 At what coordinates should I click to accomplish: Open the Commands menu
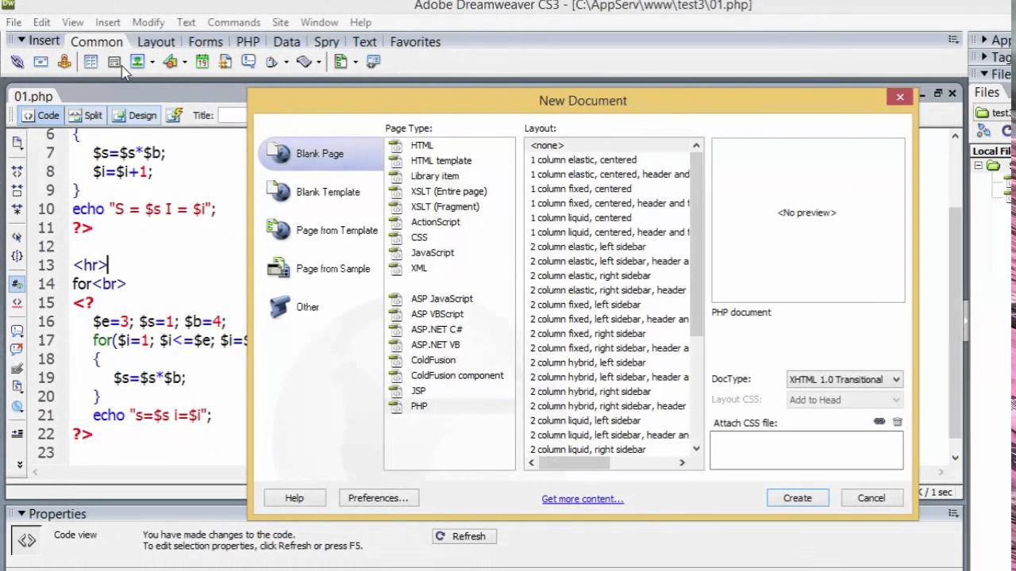(233, 22)
